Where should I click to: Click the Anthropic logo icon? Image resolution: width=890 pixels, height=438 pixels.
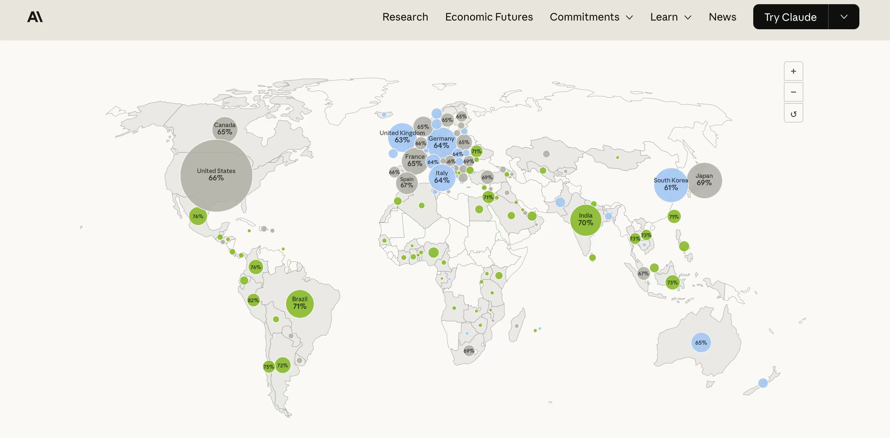35,17
